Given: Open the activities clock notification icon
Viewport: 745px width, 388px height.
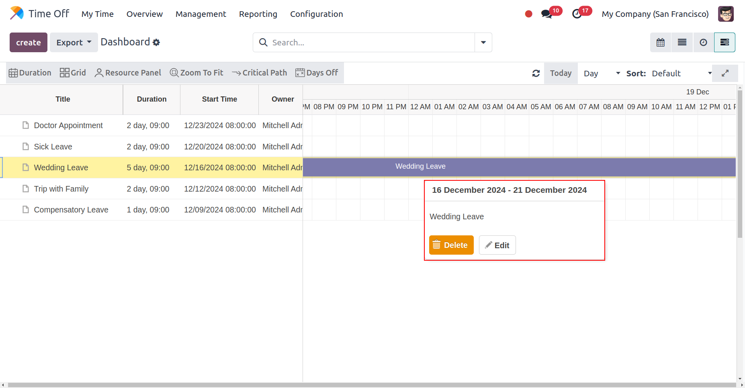Looking at the screenshot, I should pyautogui.click(x=577, y=14).
